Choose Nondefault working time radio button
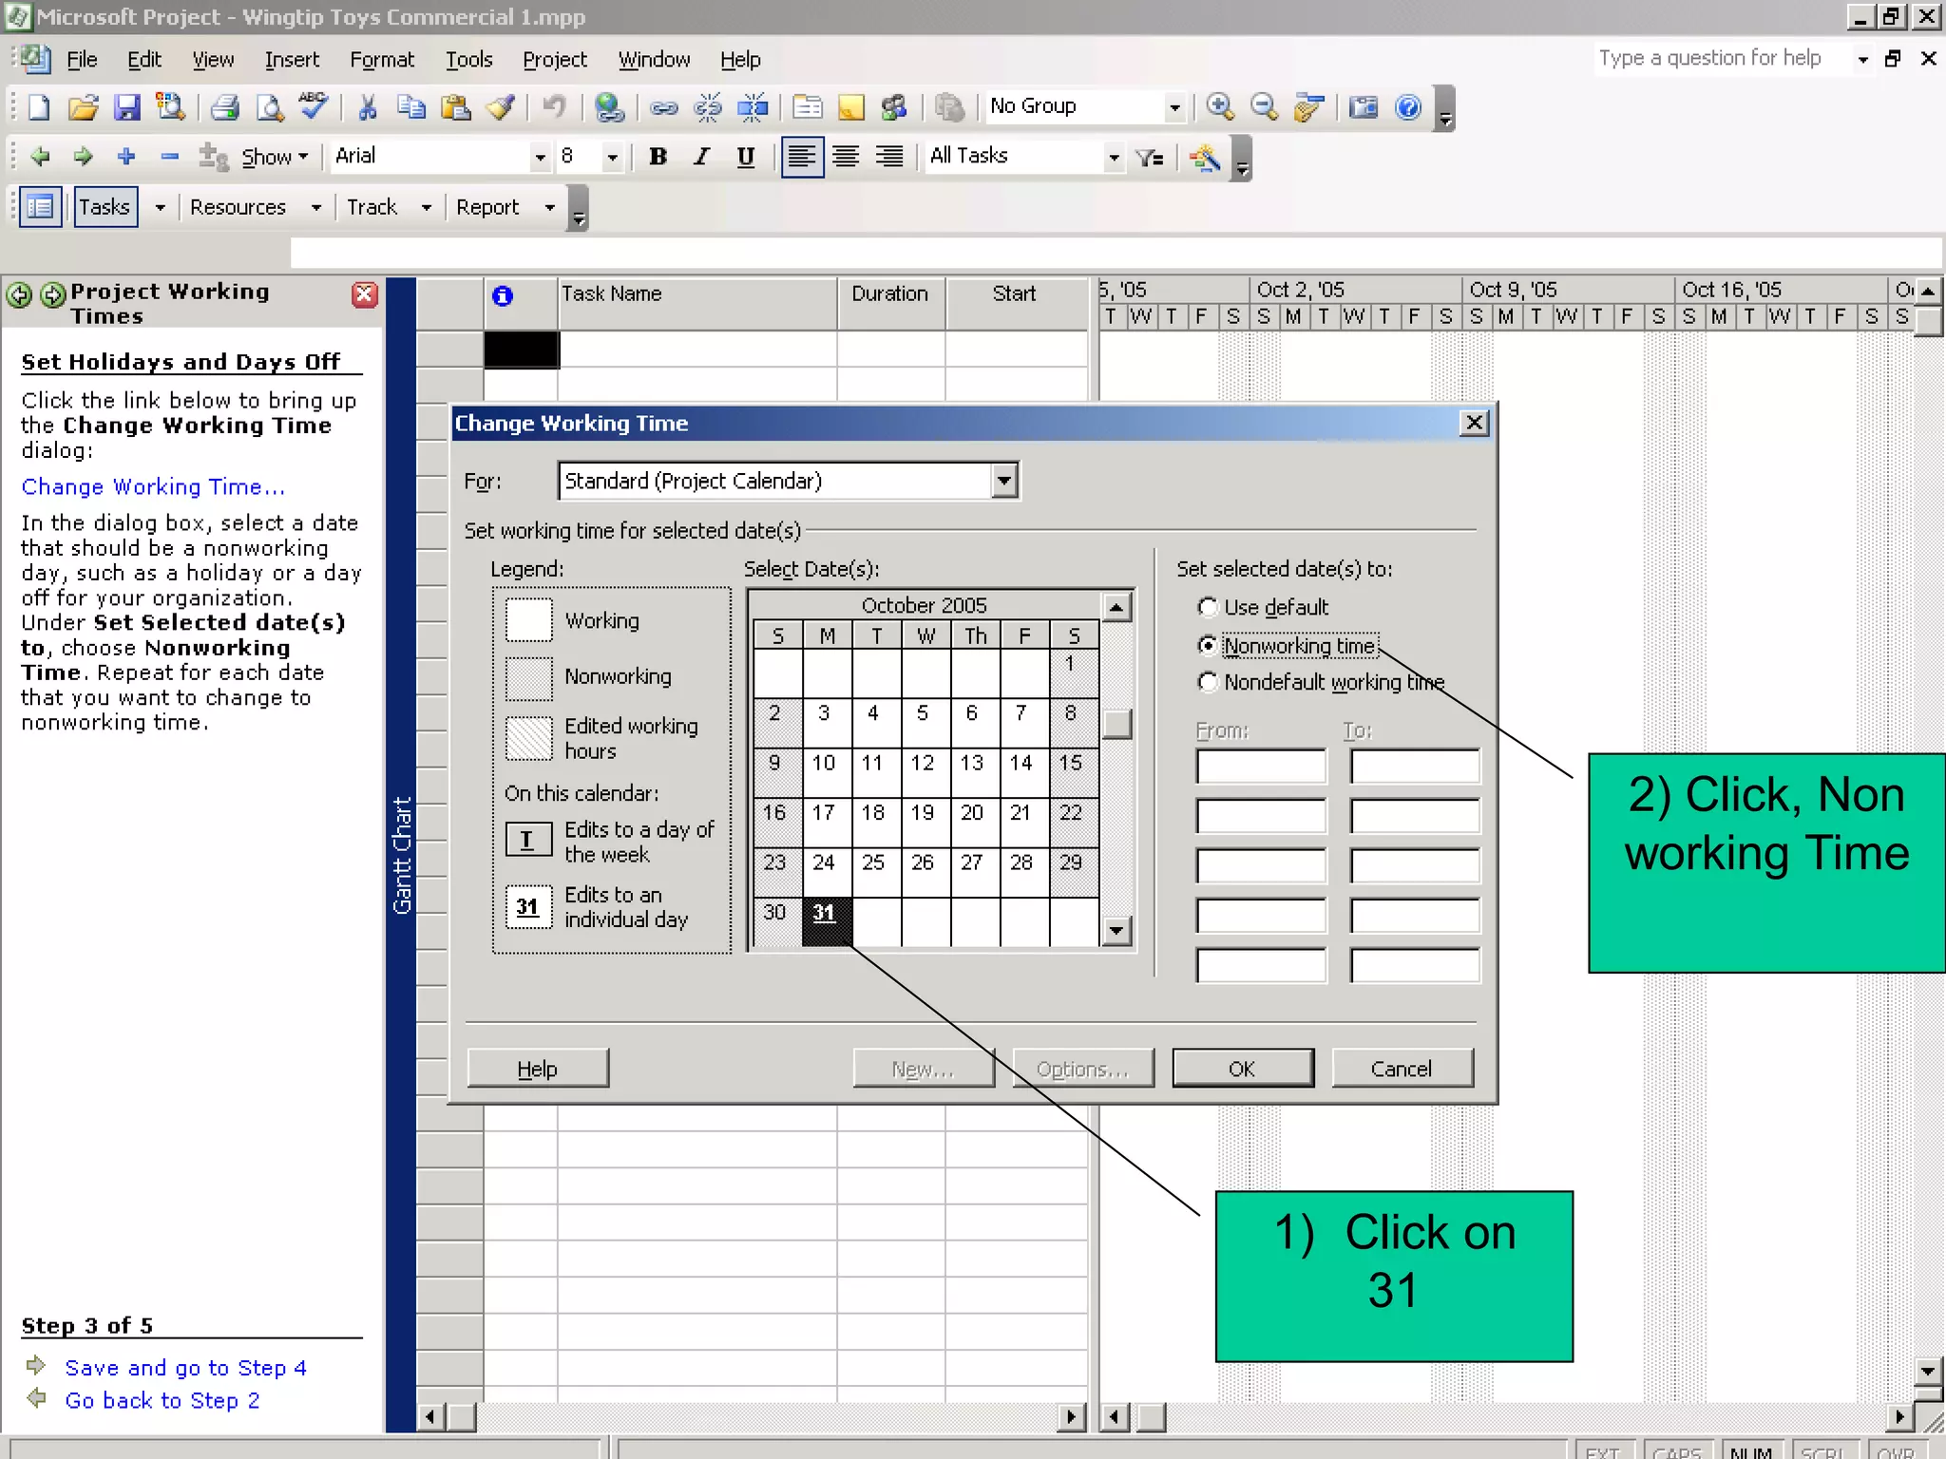The image size is (1946, 1459). [x=1208, y=682]
